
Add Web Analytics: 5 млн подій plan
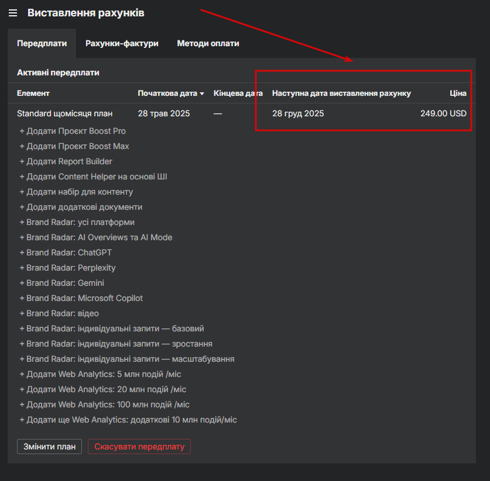coord(104,374)
